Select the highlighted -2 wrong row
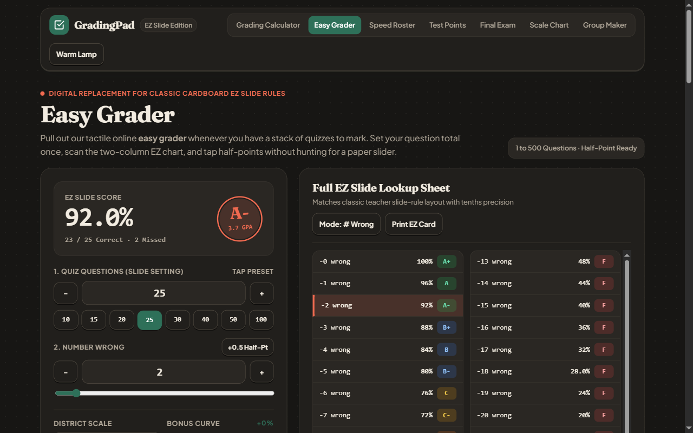The height and width of the screenshot is (433, 693). click(x=388, y=305)
